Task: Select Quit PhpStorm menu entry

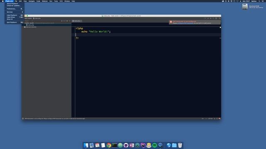Action: coord(15,22)
